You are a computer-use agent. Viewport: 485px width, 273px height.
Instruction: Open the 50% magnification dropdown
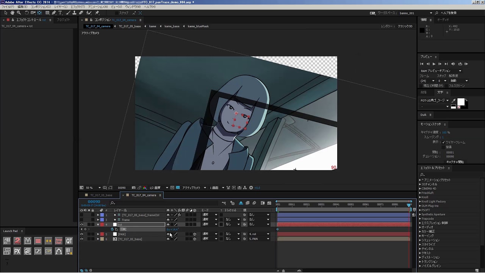[93, 188]
